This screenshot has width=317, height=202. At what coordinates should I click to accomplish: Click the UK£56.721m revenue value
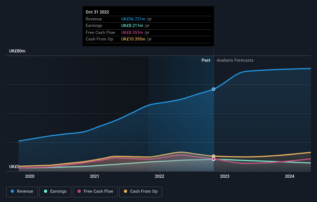(x=133, y=19)
